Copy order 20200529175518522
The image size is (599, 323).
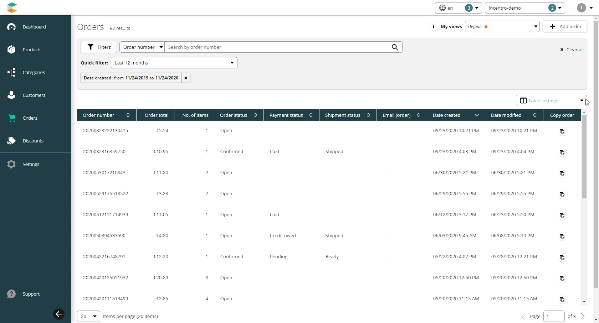coord(562,194)
